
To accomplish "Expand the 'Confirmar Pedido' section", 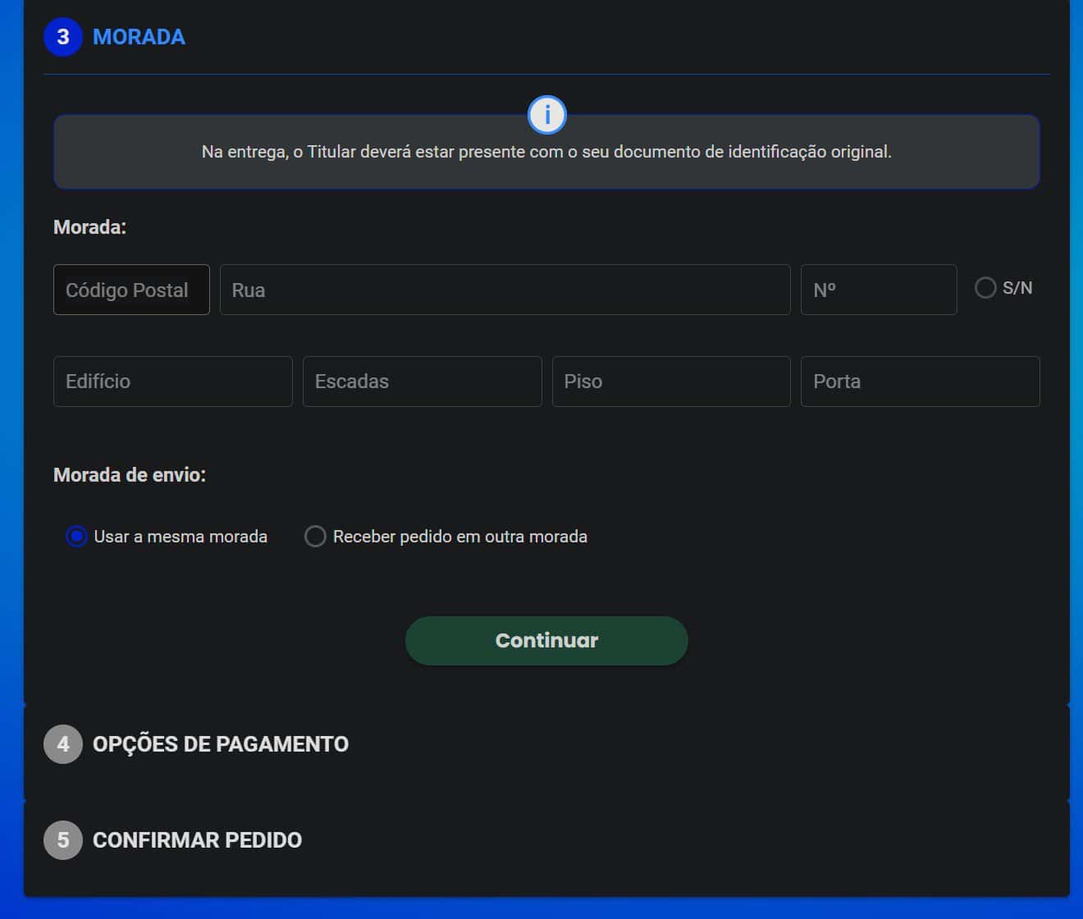I will point(197,840).
